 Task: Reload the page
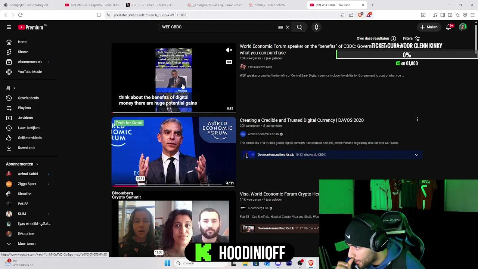21,15
